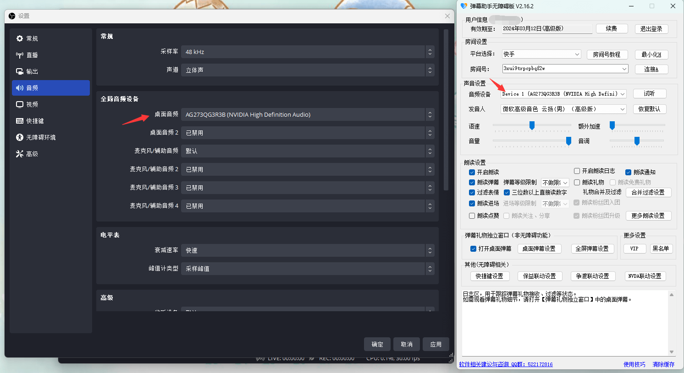This screenshot has height=373, width=684.
Task: Open the 麦克风/辅助音频 3 dropdown
Action: click(308, 188)
